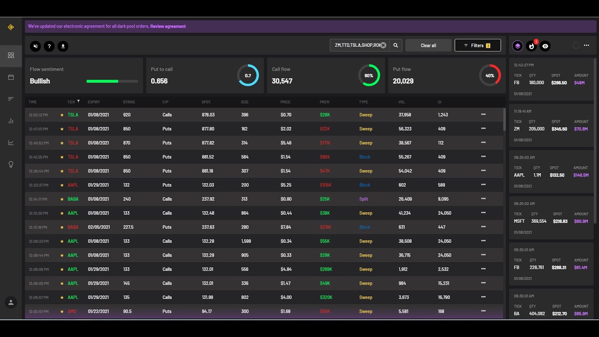
Task: Toggle the star on the AMD 90.5 Puts row
Action: [62, 311]
